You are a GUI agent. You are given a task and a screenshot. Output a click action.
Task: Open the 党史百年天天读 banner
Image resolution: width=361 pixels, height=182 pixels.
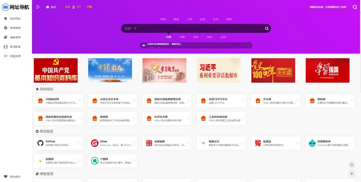click(x=273, y=70)
